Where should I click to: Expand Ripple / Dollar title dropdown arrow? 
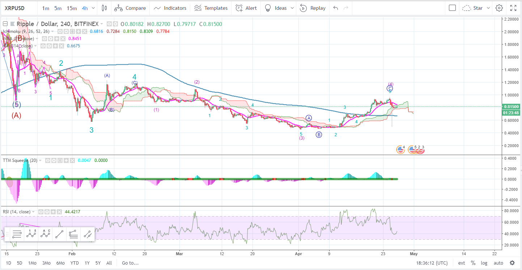102,24
